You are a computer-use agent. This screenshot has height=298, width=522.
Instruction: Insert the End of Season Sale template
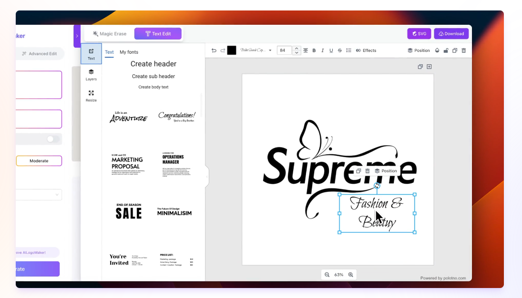point(129,211)
